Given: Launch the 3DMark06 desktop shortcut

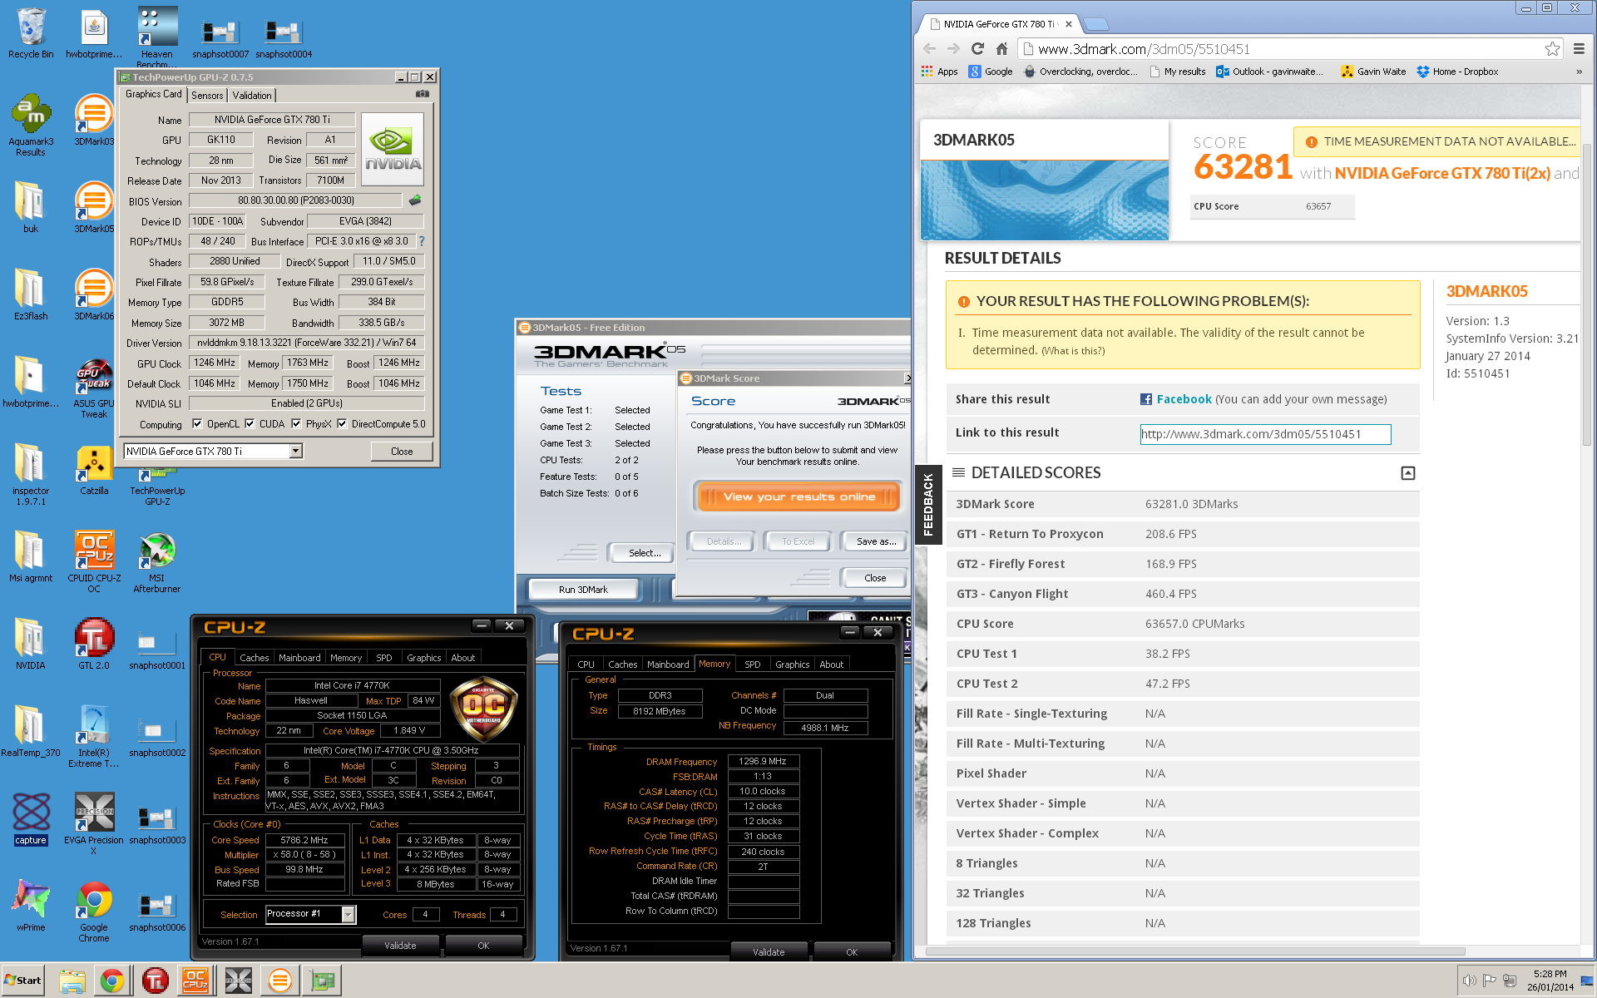Looking at the screenshot, I should point(94,296).
